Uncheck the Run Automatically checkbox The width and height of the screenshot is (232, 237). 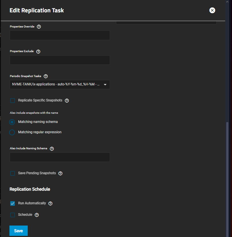coord(13,203)
